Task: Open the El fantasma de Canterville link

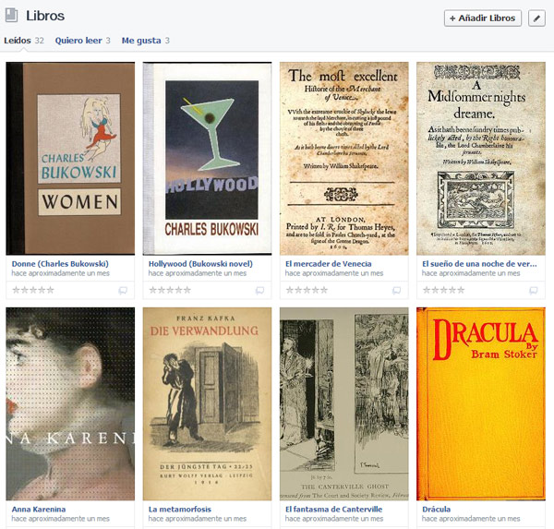Action: coord(333,510)
